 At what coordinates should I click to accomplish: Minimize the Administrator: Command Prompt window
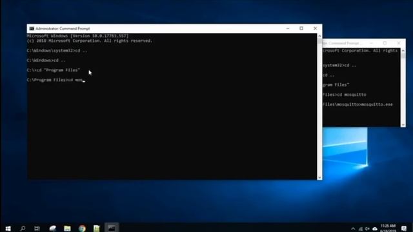[288, 28]
